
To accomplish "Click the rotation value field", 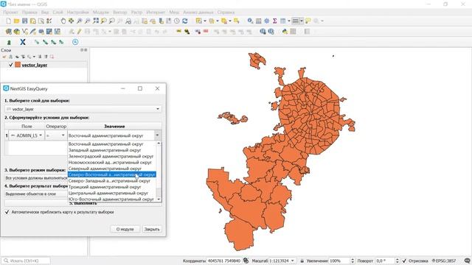I will click(385, 261).
